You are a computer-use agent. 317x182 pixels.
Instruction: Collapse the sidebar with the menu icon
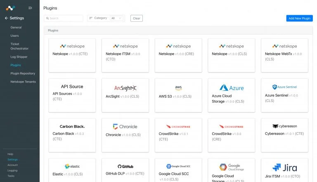click(30, 8)
